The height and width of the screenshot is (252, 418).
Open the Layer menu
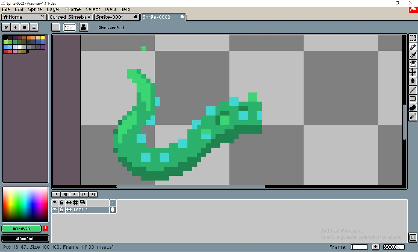click(54, 9)
